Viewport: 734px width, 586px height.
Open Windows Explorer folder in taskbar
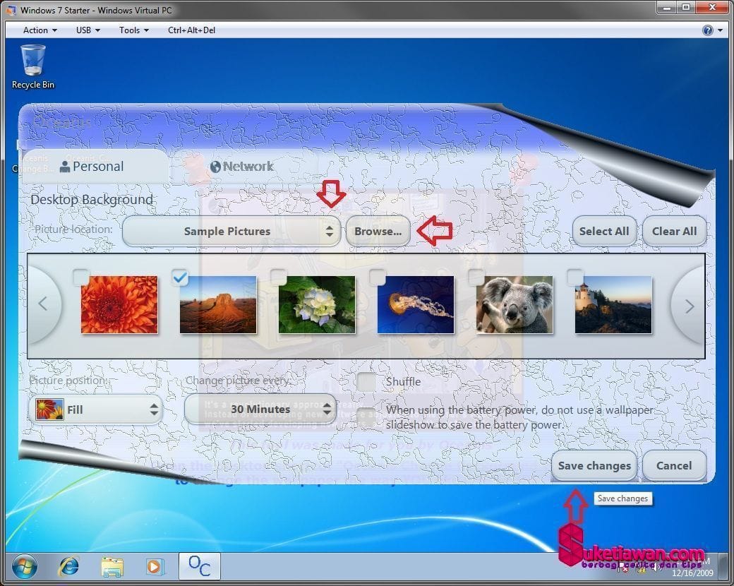pyautogui.click(x=112, y=566)
